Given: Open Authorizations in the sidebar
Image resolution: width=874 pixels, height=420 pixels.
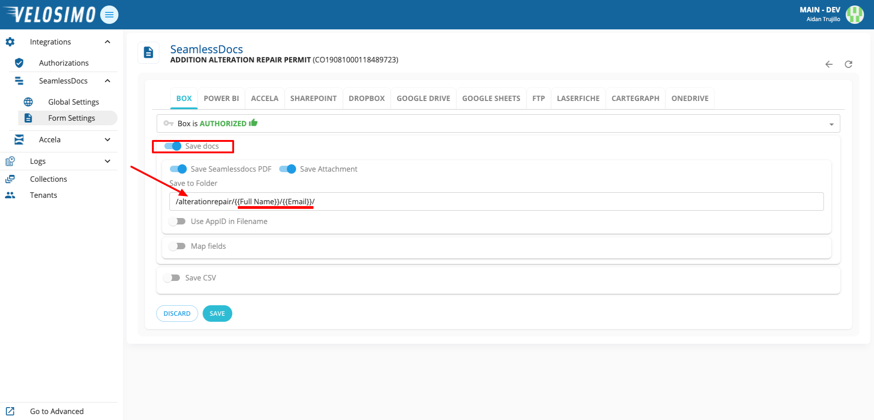Looking at the screenshot, I should [63, 63].
